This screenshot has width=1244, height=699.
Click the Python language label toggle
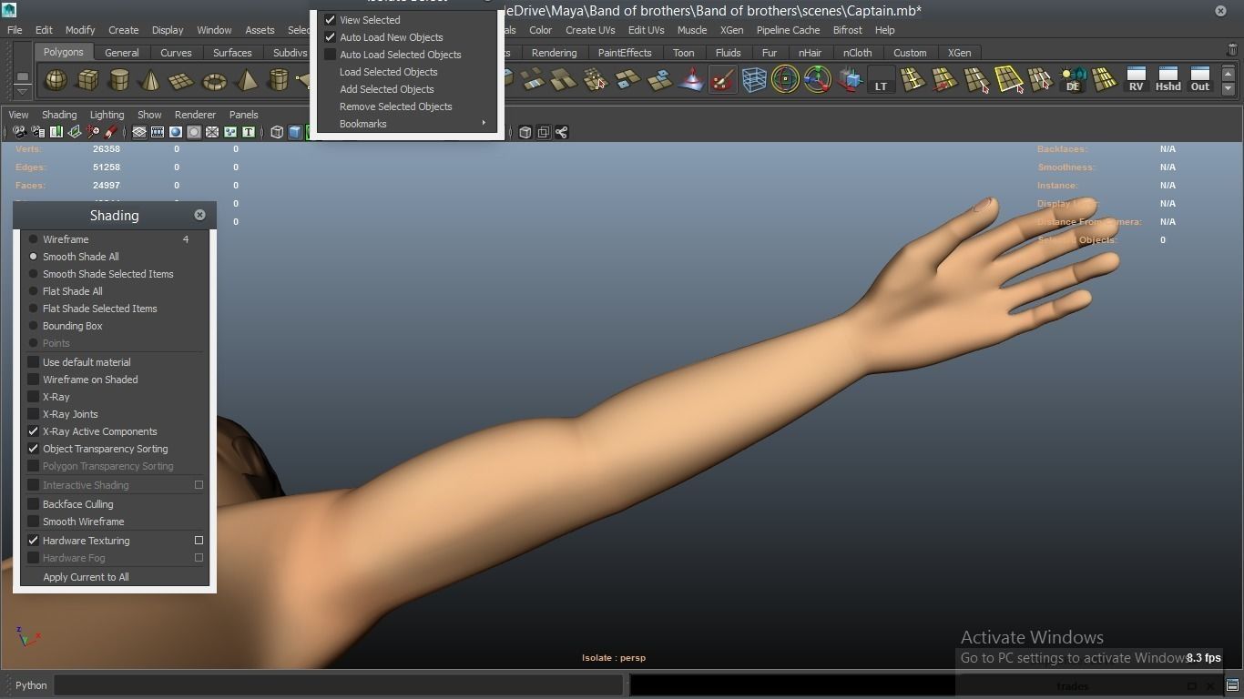click(x=31, y=685)
